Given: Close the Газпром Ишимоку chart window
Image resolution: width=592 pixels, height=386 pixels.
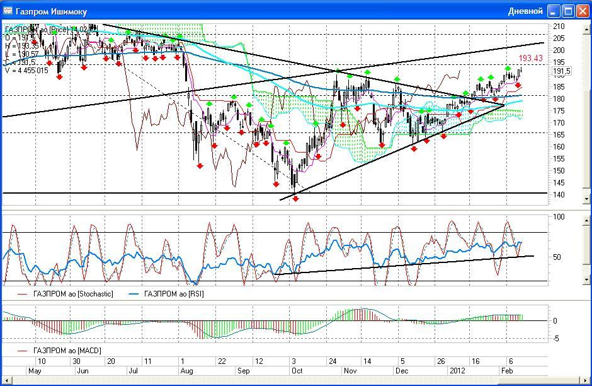Looking at the screenshot, I should tap(582, 11).
